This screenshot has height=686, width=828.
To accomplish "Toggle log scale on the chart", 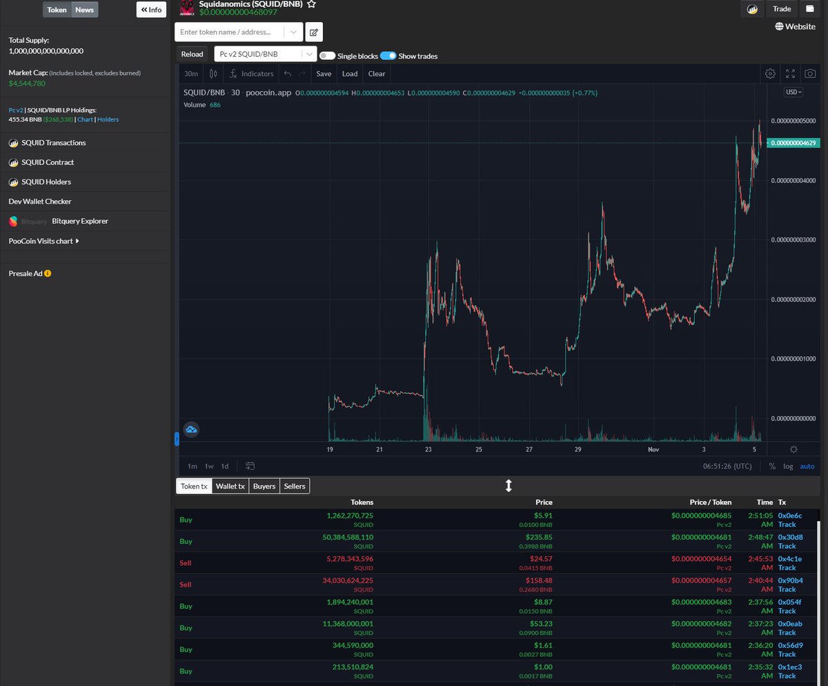I will [788, 467].
